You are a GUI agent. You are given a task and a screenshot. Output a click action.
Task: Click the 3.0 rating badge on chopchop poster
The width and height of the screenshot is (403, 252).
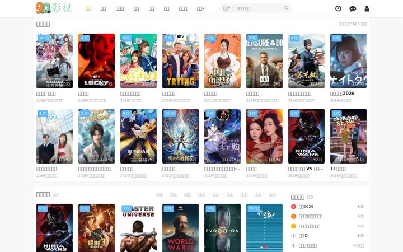tap(337, 113)
